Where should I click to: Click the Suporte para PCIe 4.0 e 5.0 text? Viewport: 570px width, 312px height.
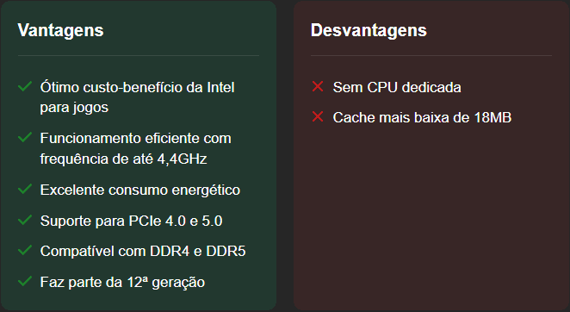(x=131, y=221)
